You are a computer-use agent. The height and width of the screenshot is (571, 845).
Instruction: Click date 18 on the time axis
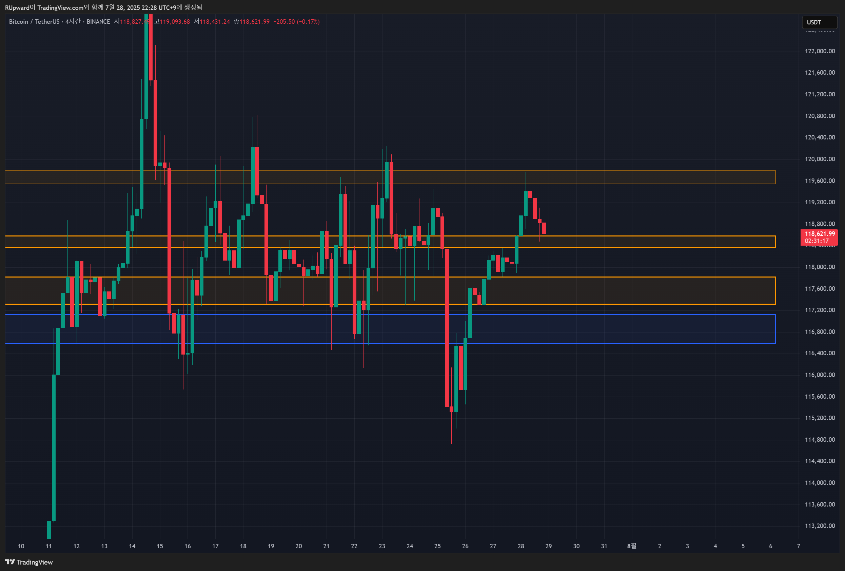click(243, 546)
